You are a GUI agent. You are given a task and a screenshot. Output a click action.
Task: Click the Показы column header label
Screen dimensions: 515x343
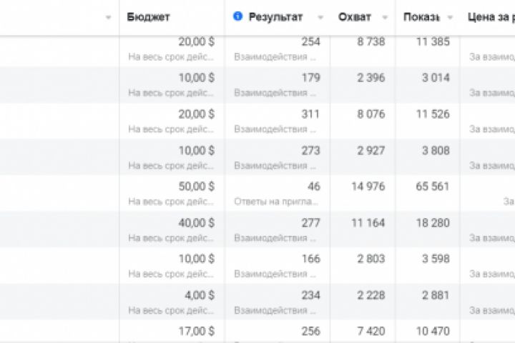(x=421, y=16)
